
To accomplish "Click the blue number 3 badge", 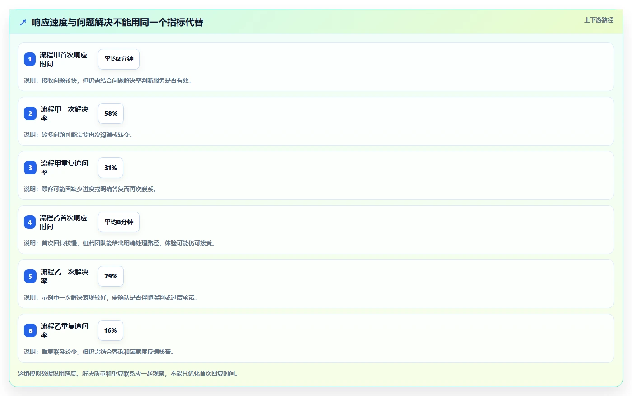I will 30,168.
